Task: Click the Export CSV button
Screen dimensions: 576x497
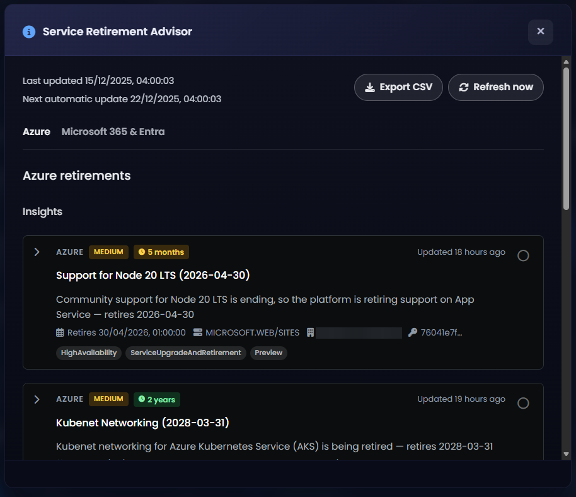Action: click(398, 87)
